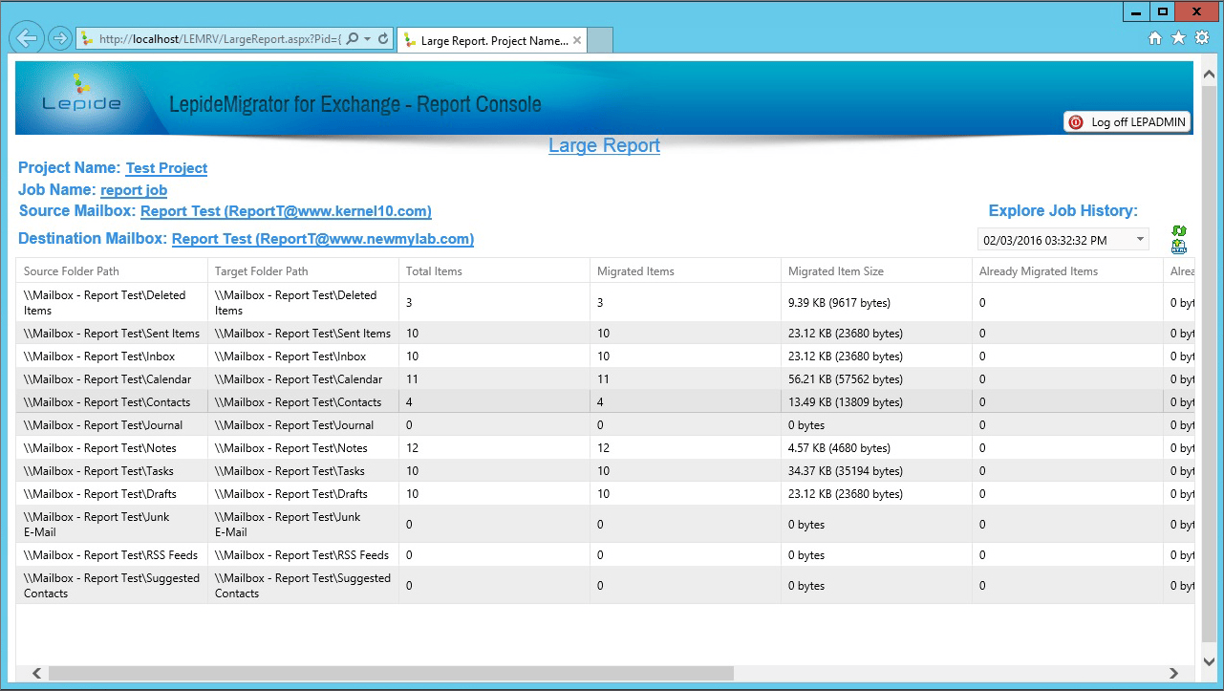This screenshot has height=691, width=1224.
Task: Open a new blank browser tab
Action: 599,40
